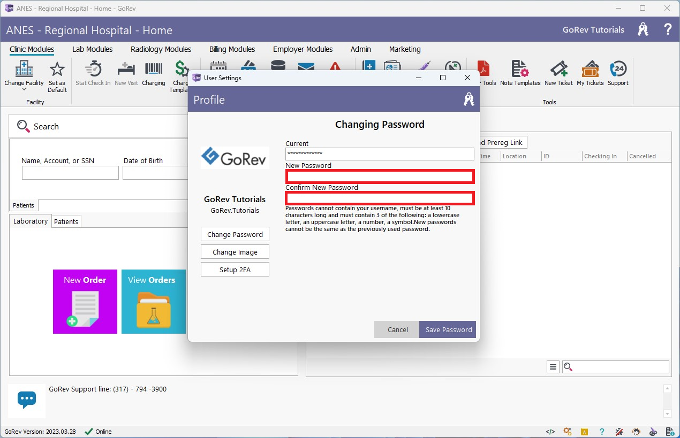Click the keys icon in the main header
The height and width of the screenshot is (438, 680).
[643, 29]
